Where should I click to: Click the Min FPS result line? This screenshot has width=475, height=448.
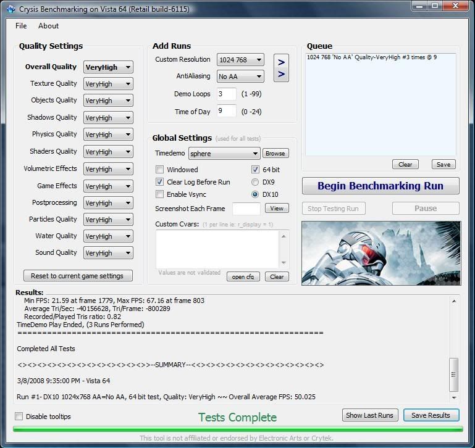(x=114, y=301)
